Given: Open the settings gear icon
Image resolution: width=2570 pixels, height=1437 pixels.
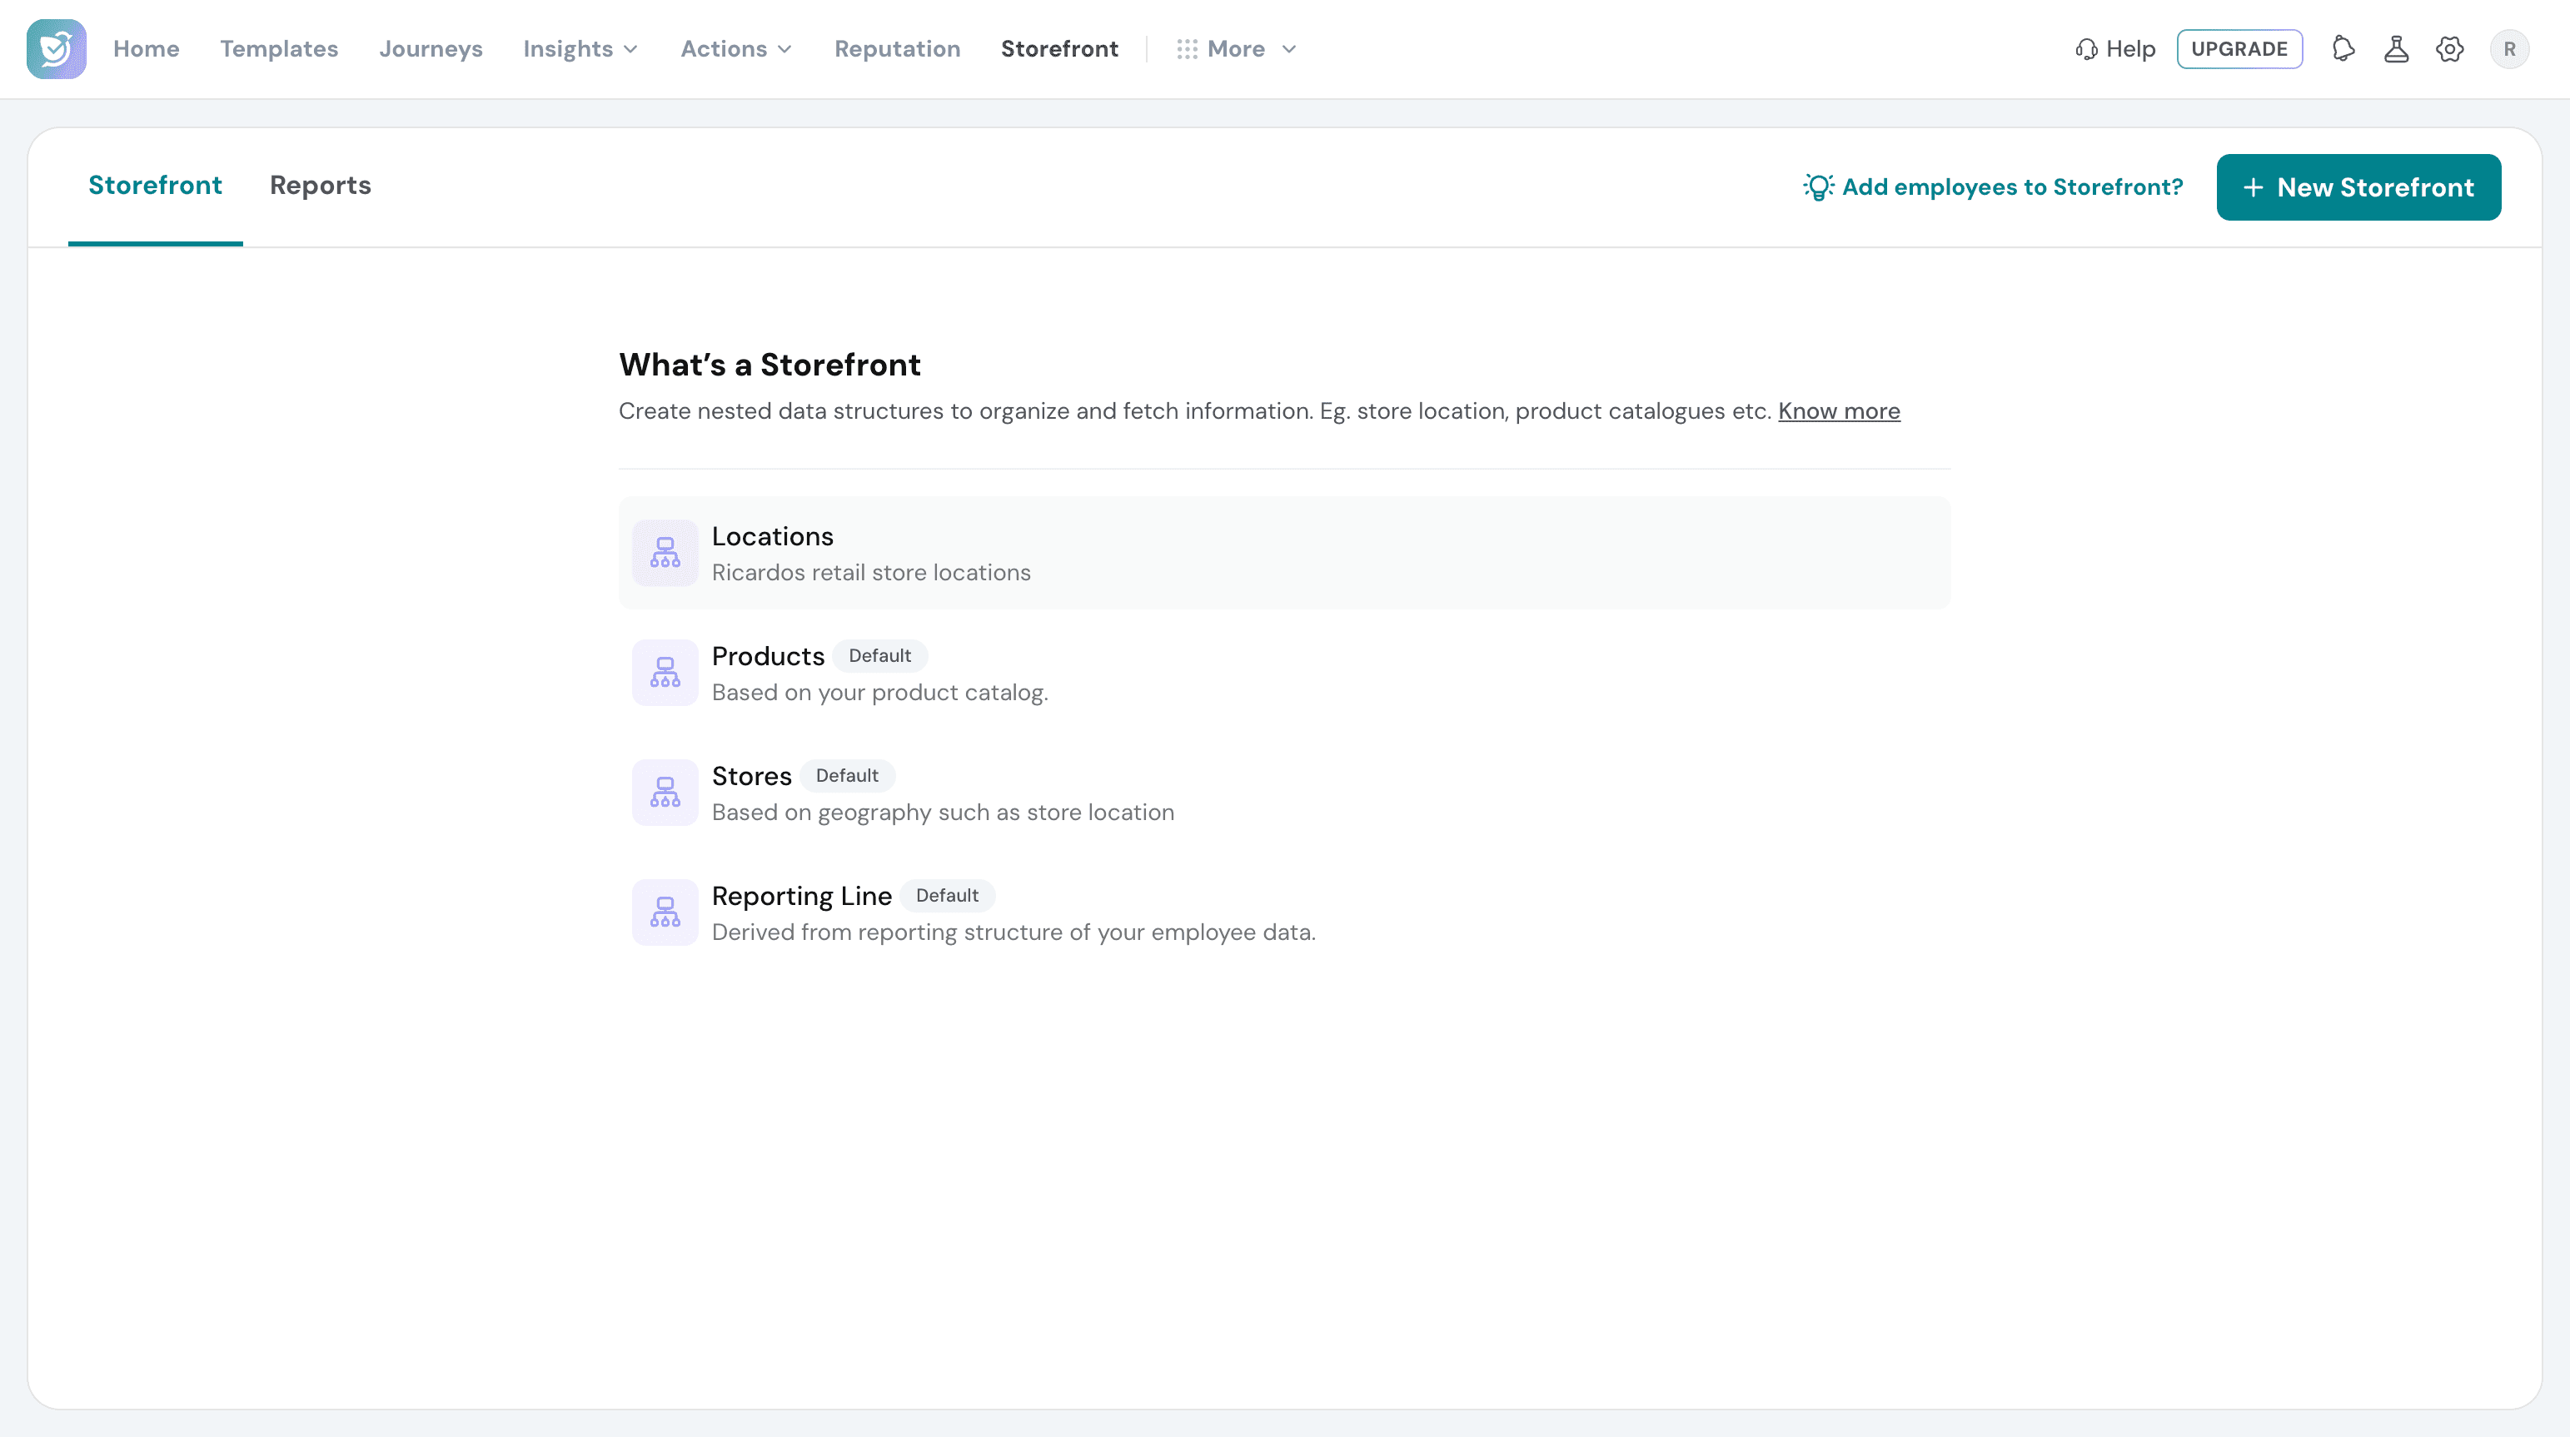Looking at the screenshot, I should click(x=2450, y=49).
